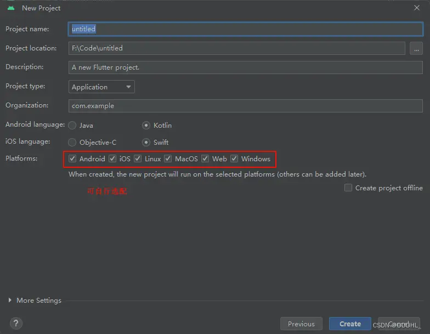Uncheck the Windows platform checkbox
Screen dimensions: 430x334
tap(234, 159)
